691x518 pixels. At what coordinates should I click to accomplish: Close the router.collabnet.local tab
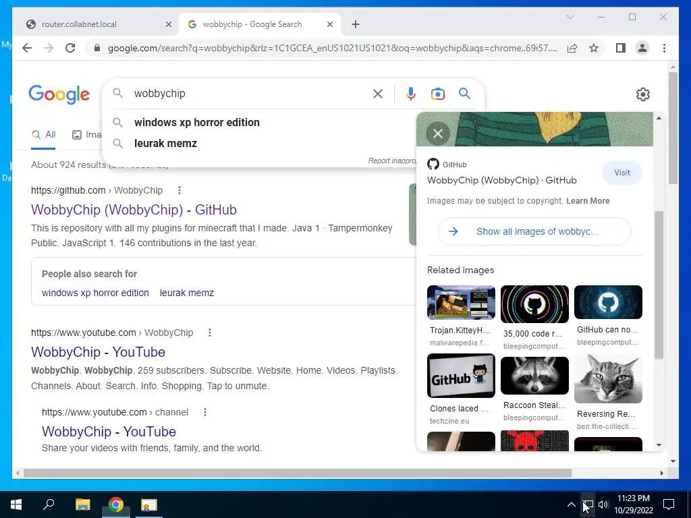pos(168,24)
